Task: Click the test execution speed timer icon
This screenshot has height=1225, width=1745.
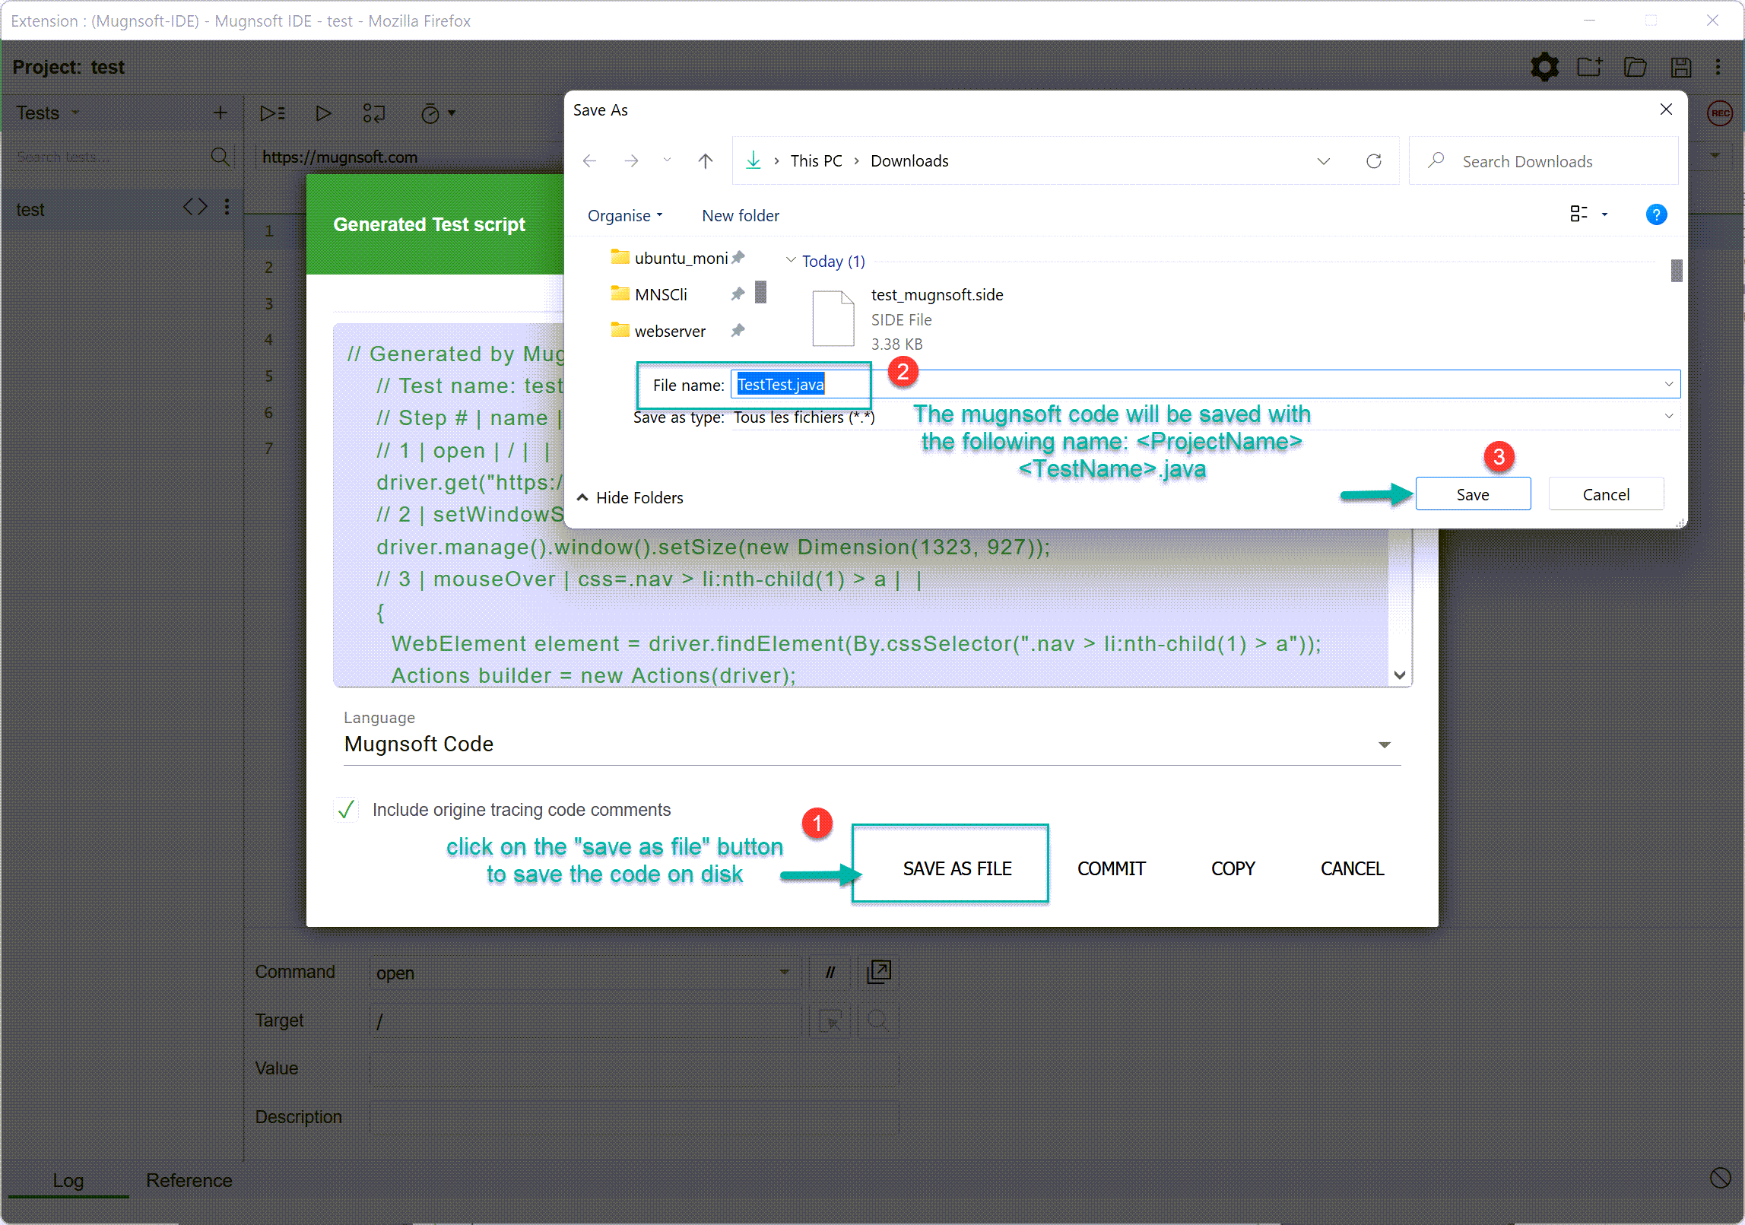Action: pyautogui.click(x=430, y=113)
